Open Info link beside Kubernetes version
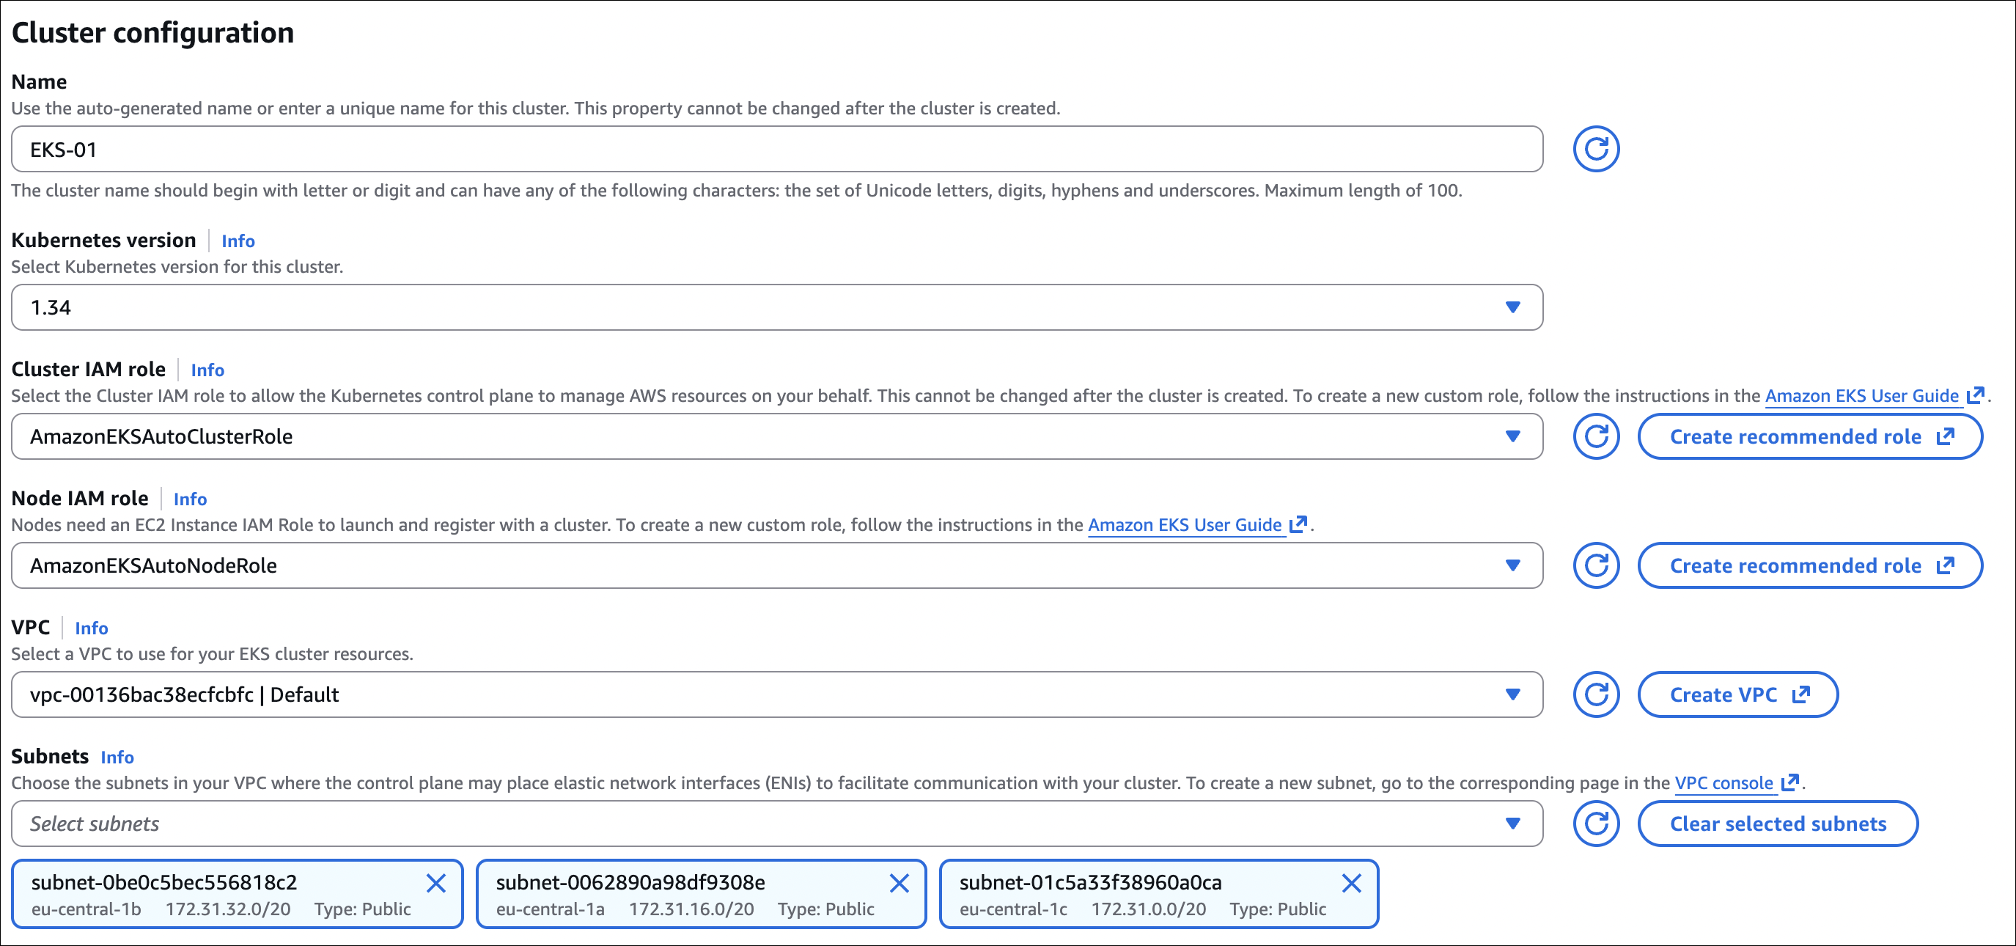Image resolution: width=2016 pixels, height=946 pixels. 238,241
